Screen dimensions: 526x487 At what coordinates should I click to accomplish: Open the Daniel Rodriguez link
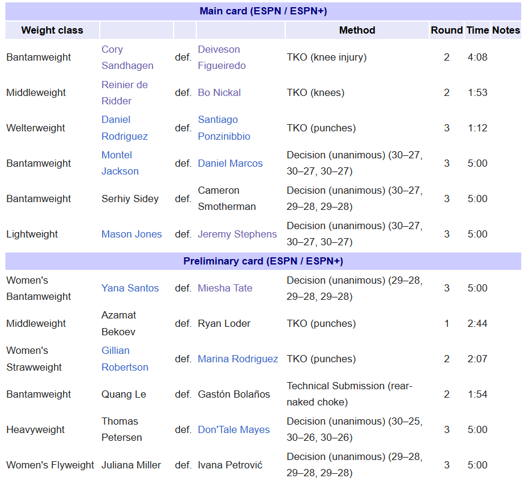[116, 120]
